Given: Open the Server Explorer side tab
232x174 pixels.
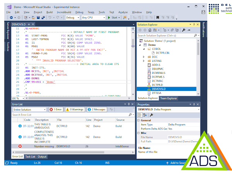Looking at the screenshot, I should (x=8, y=31).
